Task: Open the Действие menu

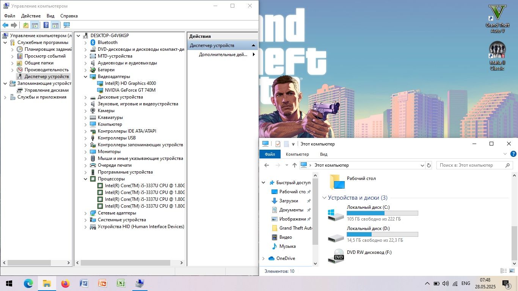Action: point(31,16)
